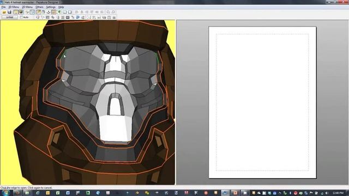
Task: Click the blue curved-arrow tool icon
Action: (77, 17)
